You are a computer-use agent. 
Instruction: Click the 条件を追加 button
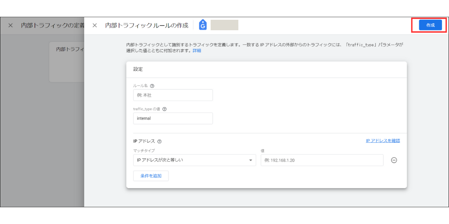(x=151, y=176)
